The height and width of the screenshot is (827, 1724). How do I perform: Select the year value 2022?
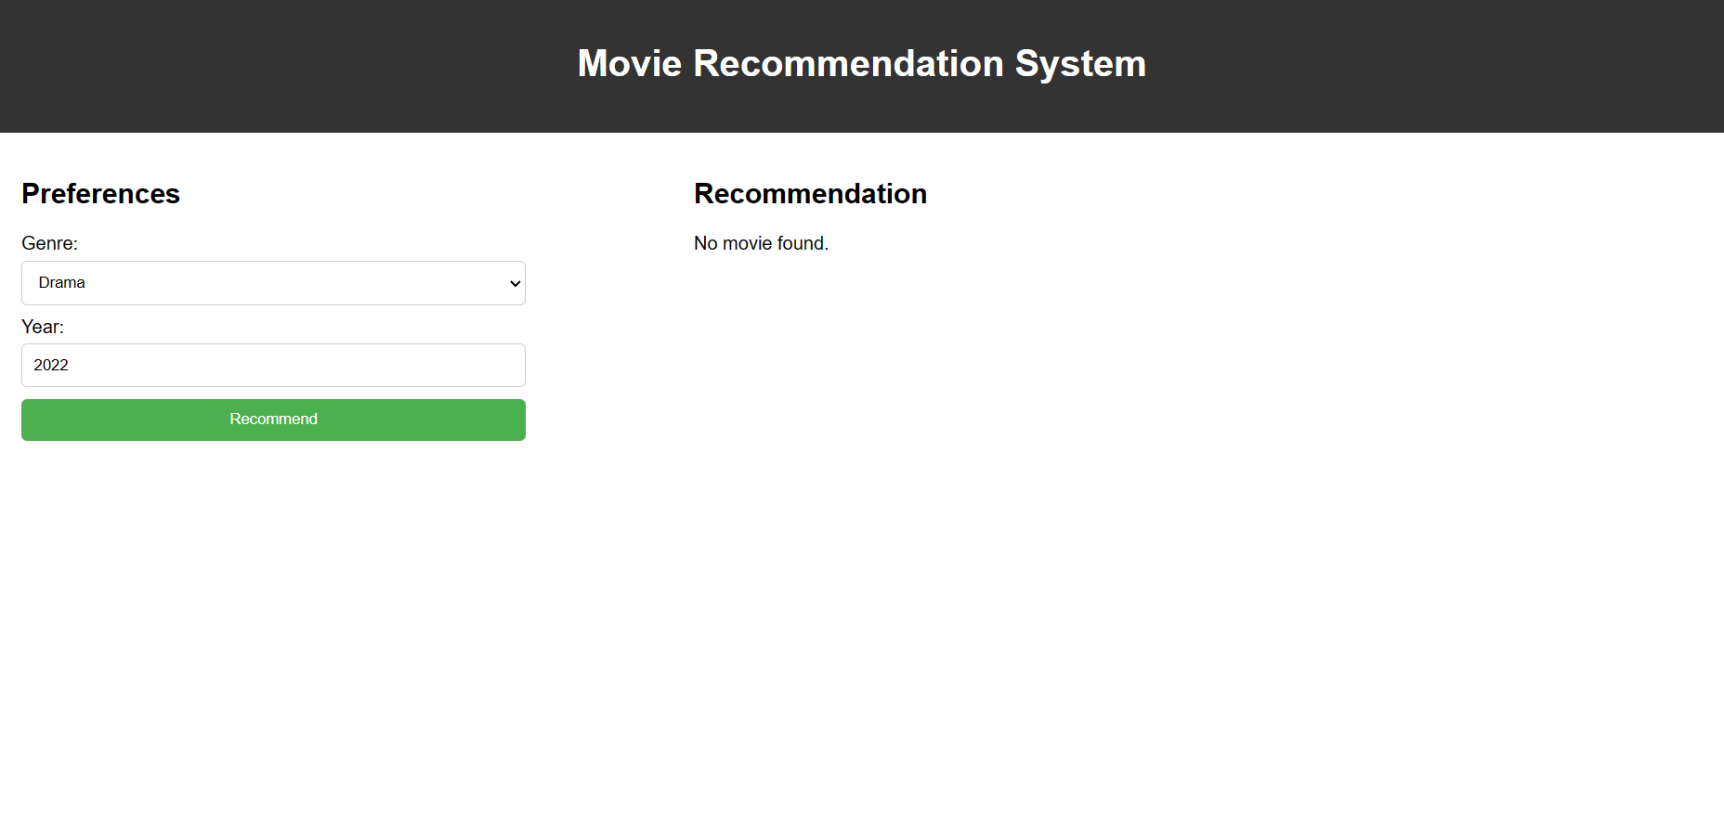pyautogui.click(x=51, y=365)
